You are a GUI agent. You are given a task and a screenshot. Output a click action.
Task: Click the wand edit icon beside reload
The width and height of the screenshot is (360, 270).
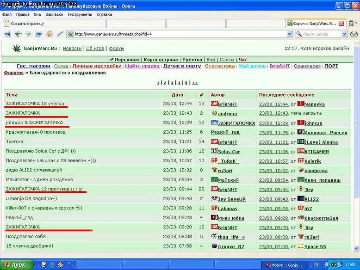[x=60, y=34]
